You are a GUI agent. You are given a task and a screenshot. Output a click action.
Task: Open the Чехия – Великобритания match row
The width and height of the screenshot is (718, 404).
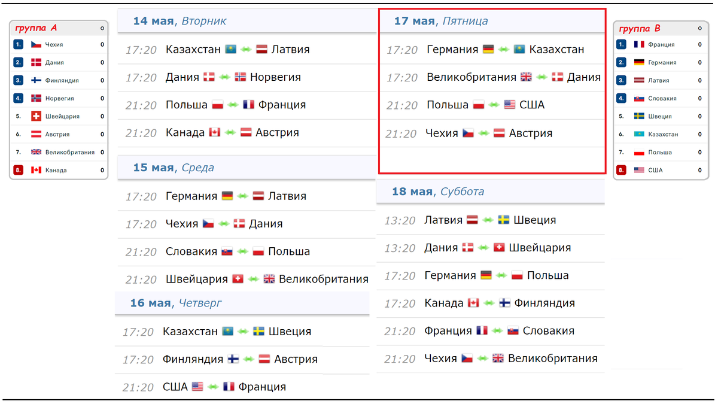[491, 359]
